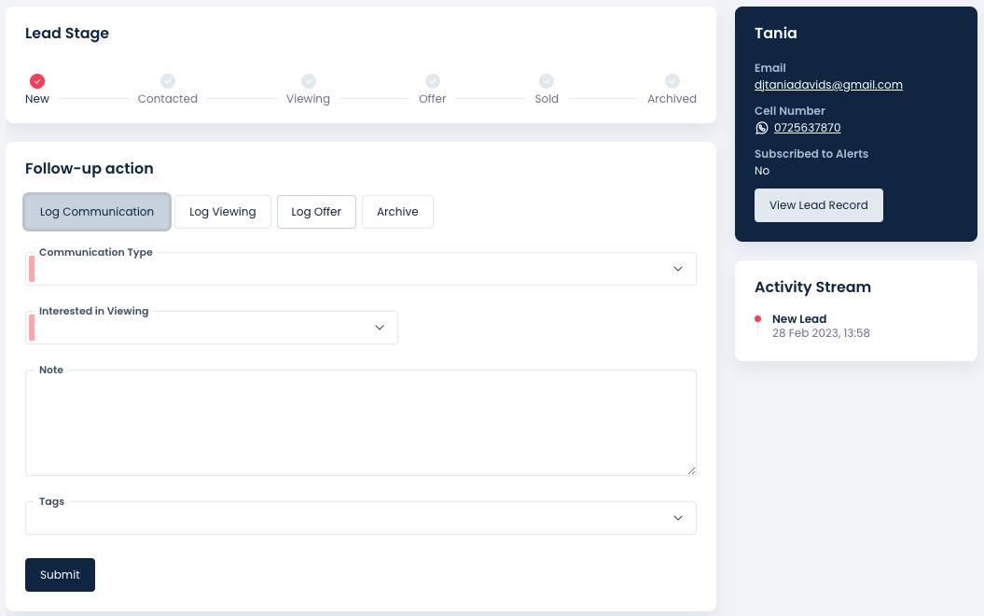
Task: Click the Contacted stage label
Action: pos(168,99)
